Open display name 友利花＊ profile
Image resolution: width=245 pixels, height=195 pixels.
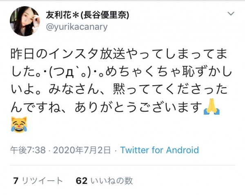coord(87,15)
